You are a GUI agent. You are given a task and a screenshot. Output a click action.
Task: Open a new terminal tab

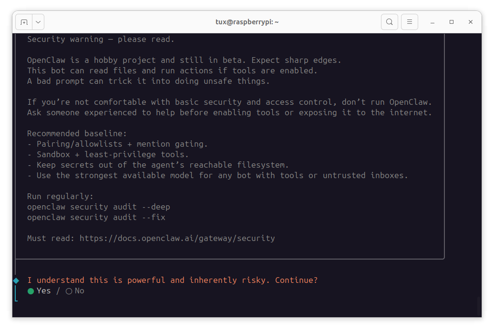(24, 22)
